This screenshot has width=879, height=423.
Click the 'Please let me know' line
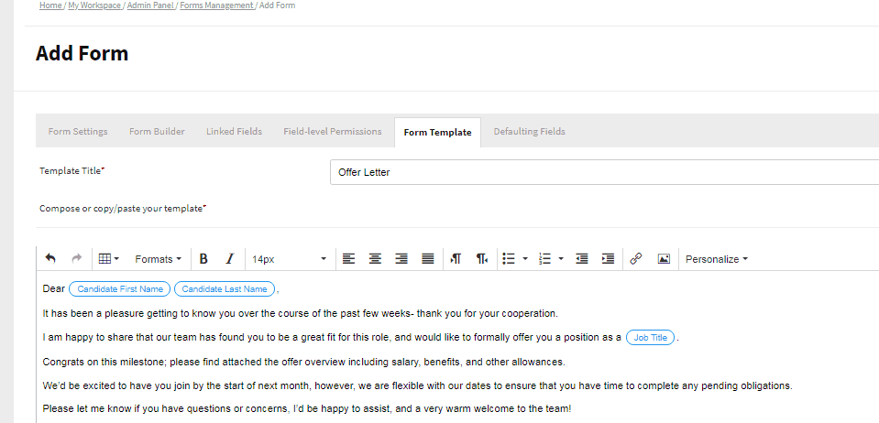(307, 408)
